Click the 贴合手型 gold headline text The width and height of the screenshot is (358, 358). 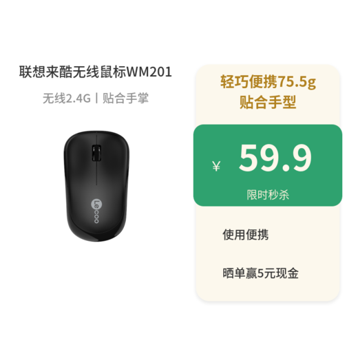click(x=268, y=102)
